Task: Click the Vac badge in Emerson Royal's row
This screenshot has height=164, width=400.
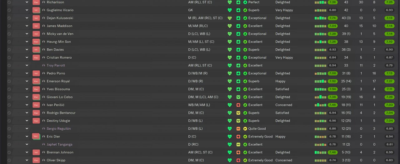Action: 36,81
